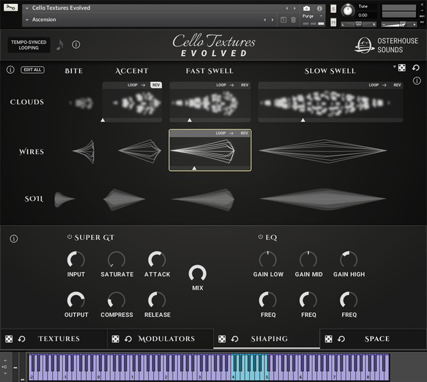Click the reset arrow icon on Space tab
This screenshot has height=382, width=427.
[341, 339]
